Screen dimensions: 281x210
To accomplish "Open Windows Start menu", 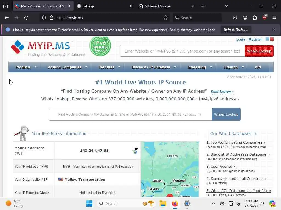I will 89,203.
